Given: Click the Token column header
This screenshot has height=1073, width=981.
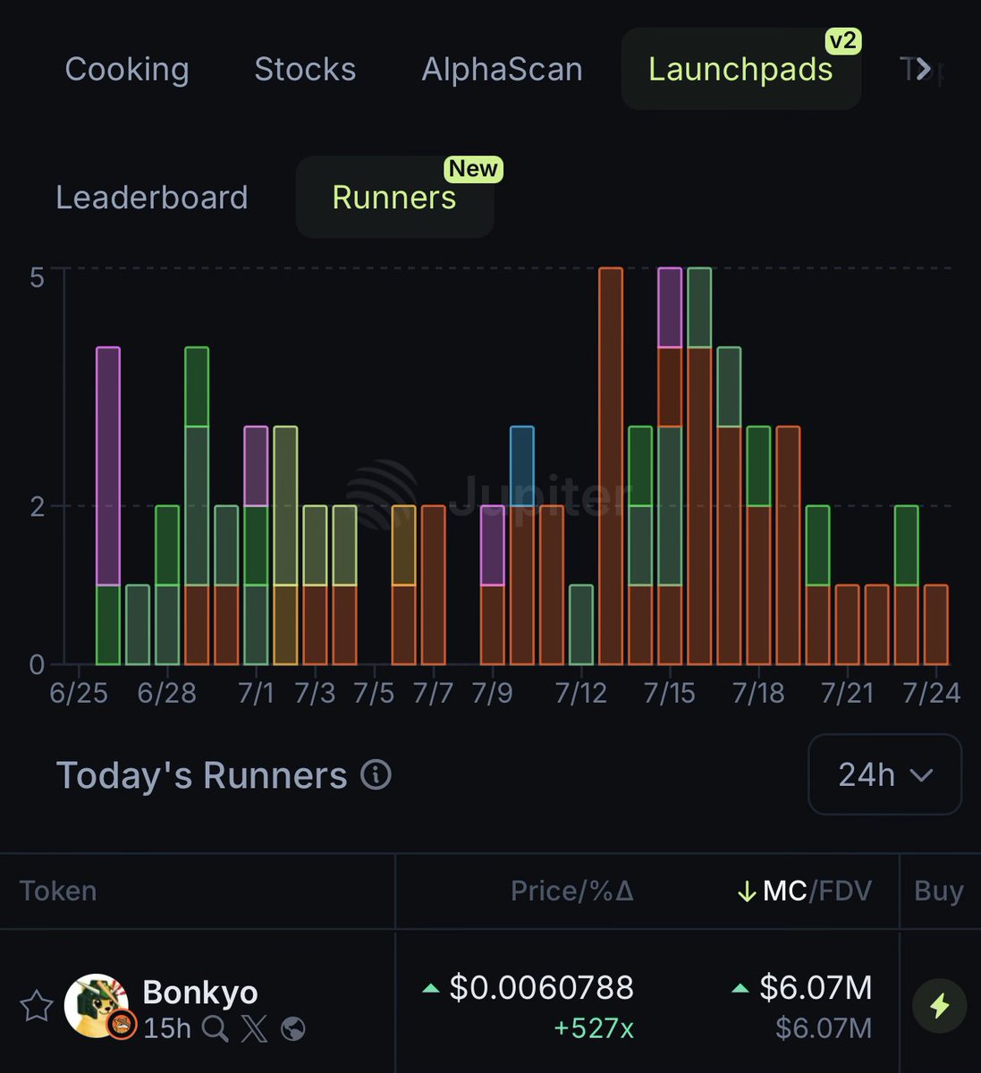Looking at the screenshot, I should (x=58, y=891).
